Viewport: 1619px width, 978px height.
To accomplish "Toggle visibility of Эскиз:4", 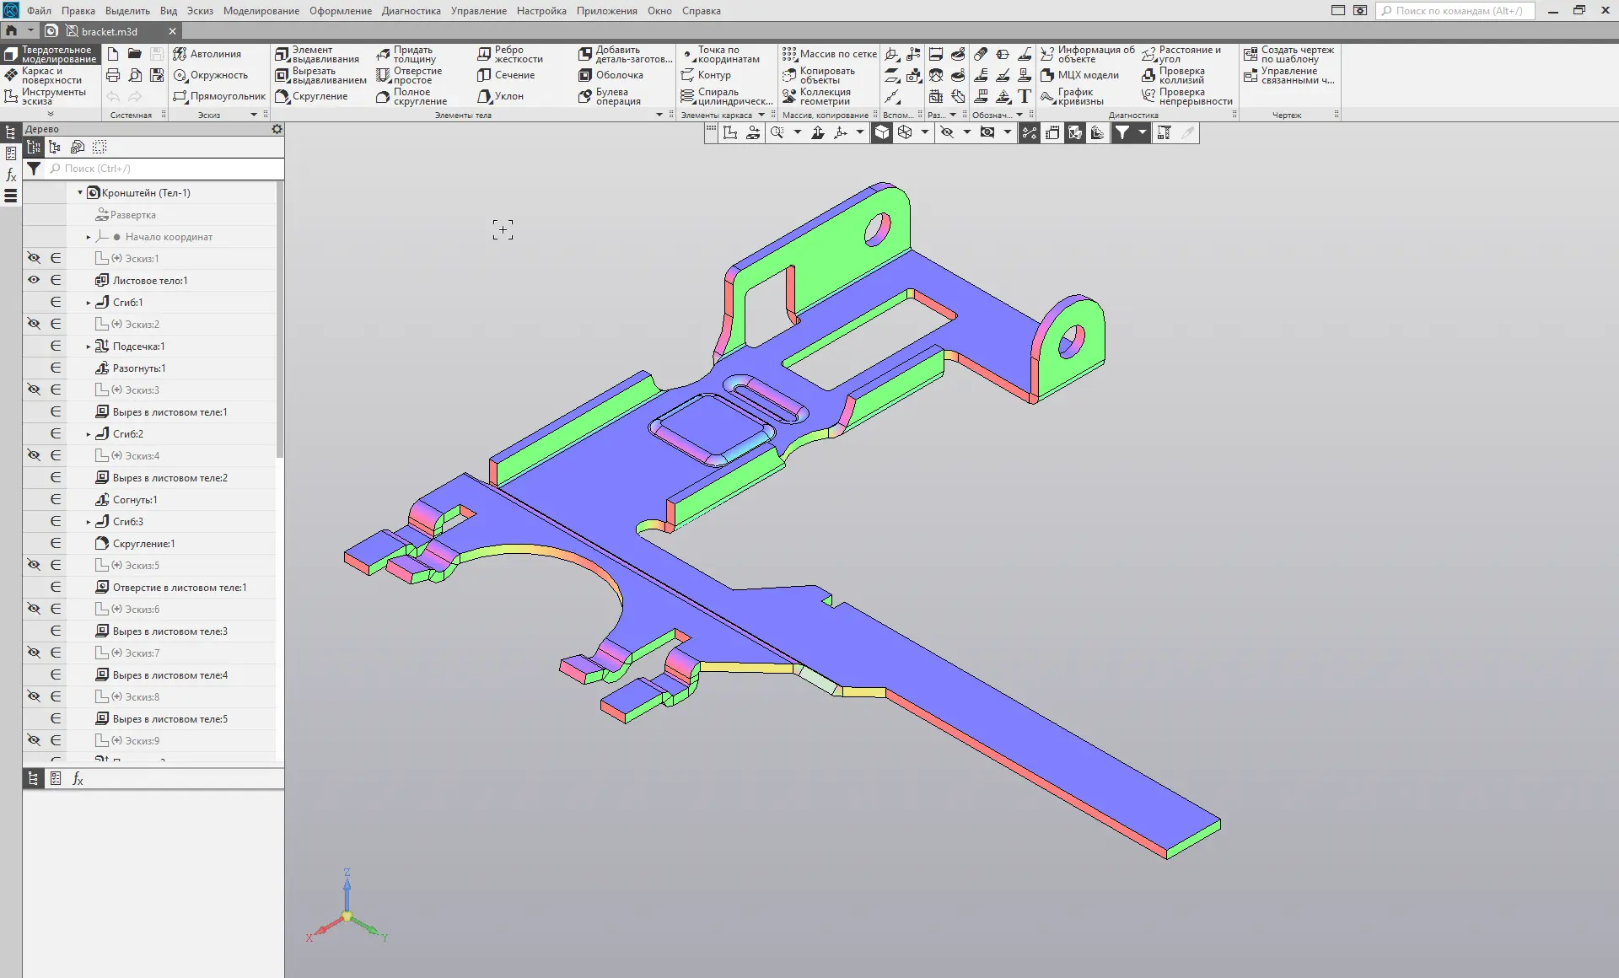I will click(34, 455).
